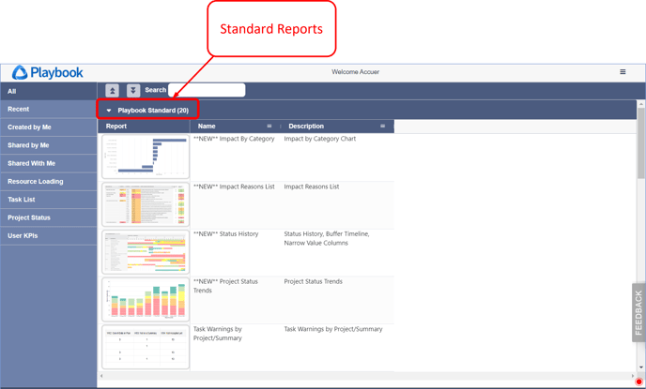The height and width of the screenshot is (389, 646).
Task: Open the Description column menu icon
Action: click(x=382, y=126)
